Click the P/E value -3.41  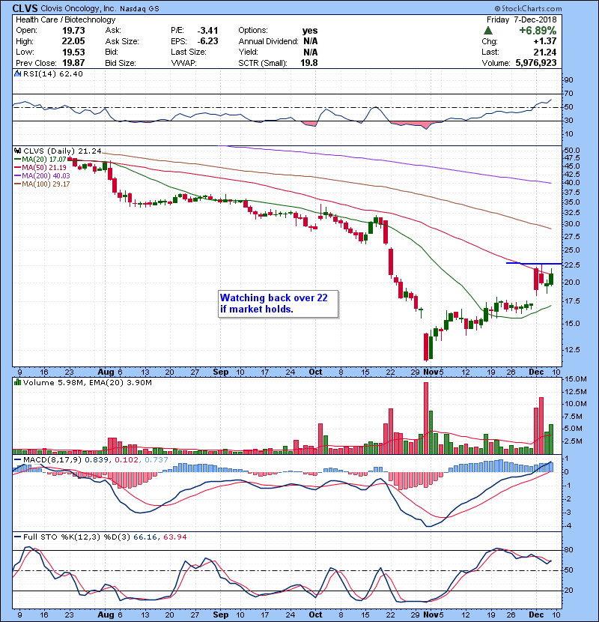pos(207,31)
